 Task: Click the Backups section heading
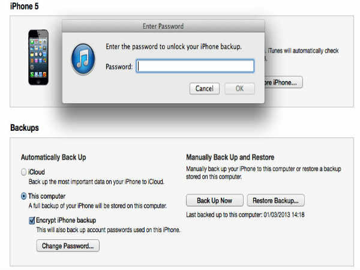click(x=25, y=128)
